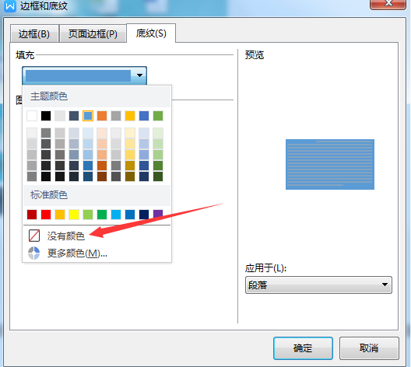Screen dimensions: 411x367
Task: Cancel the dialog with 取消
Action: [369, 348]
